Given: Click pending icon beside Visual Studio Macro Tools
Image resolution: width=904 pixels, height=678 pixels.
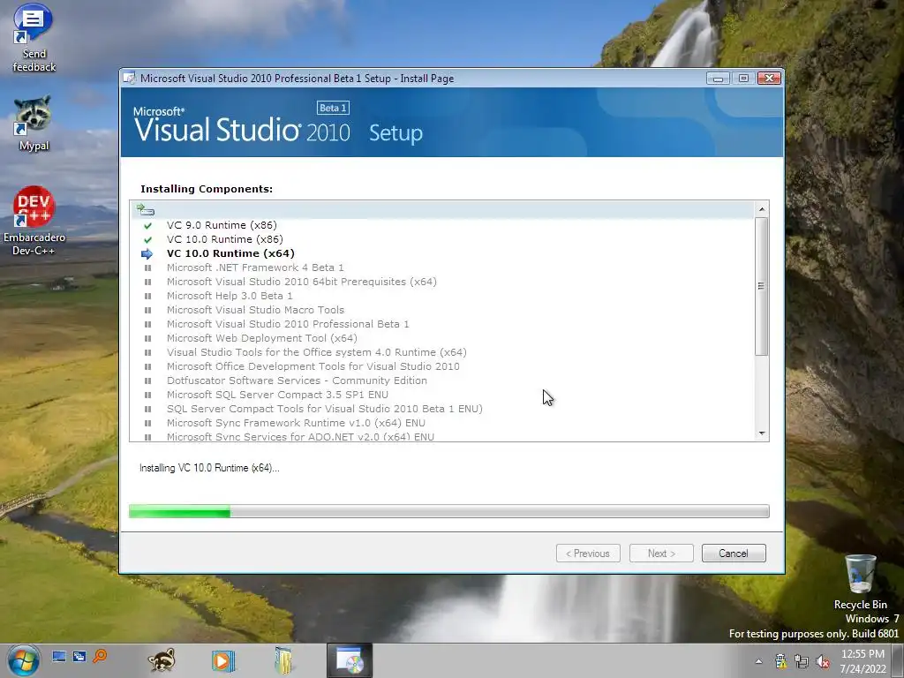Looking at the screenshot, I should tap(147, 310).
